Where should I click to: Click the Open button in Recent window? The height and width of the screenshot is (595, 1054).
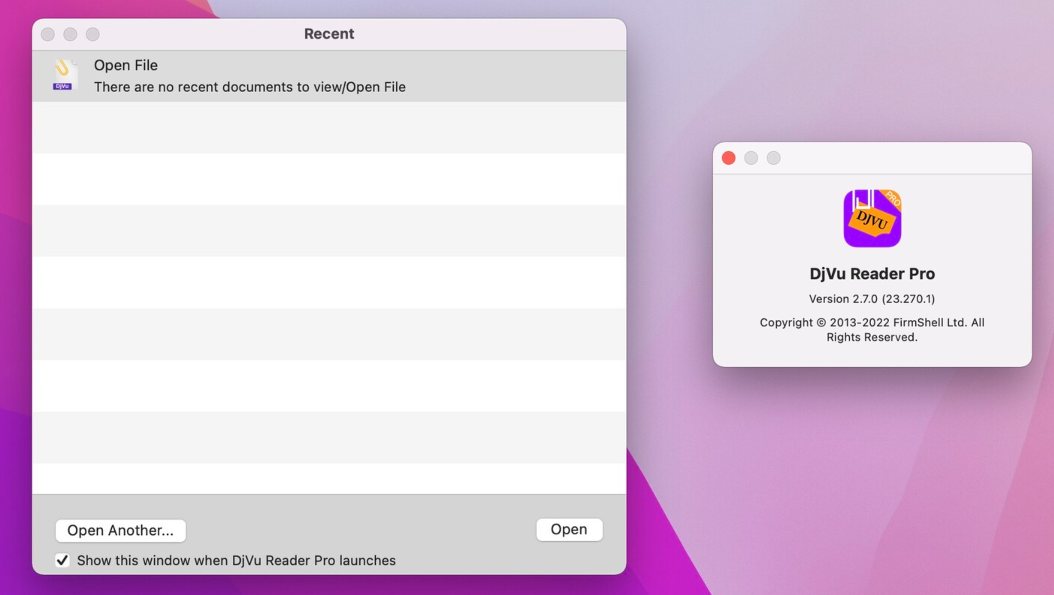569,529
